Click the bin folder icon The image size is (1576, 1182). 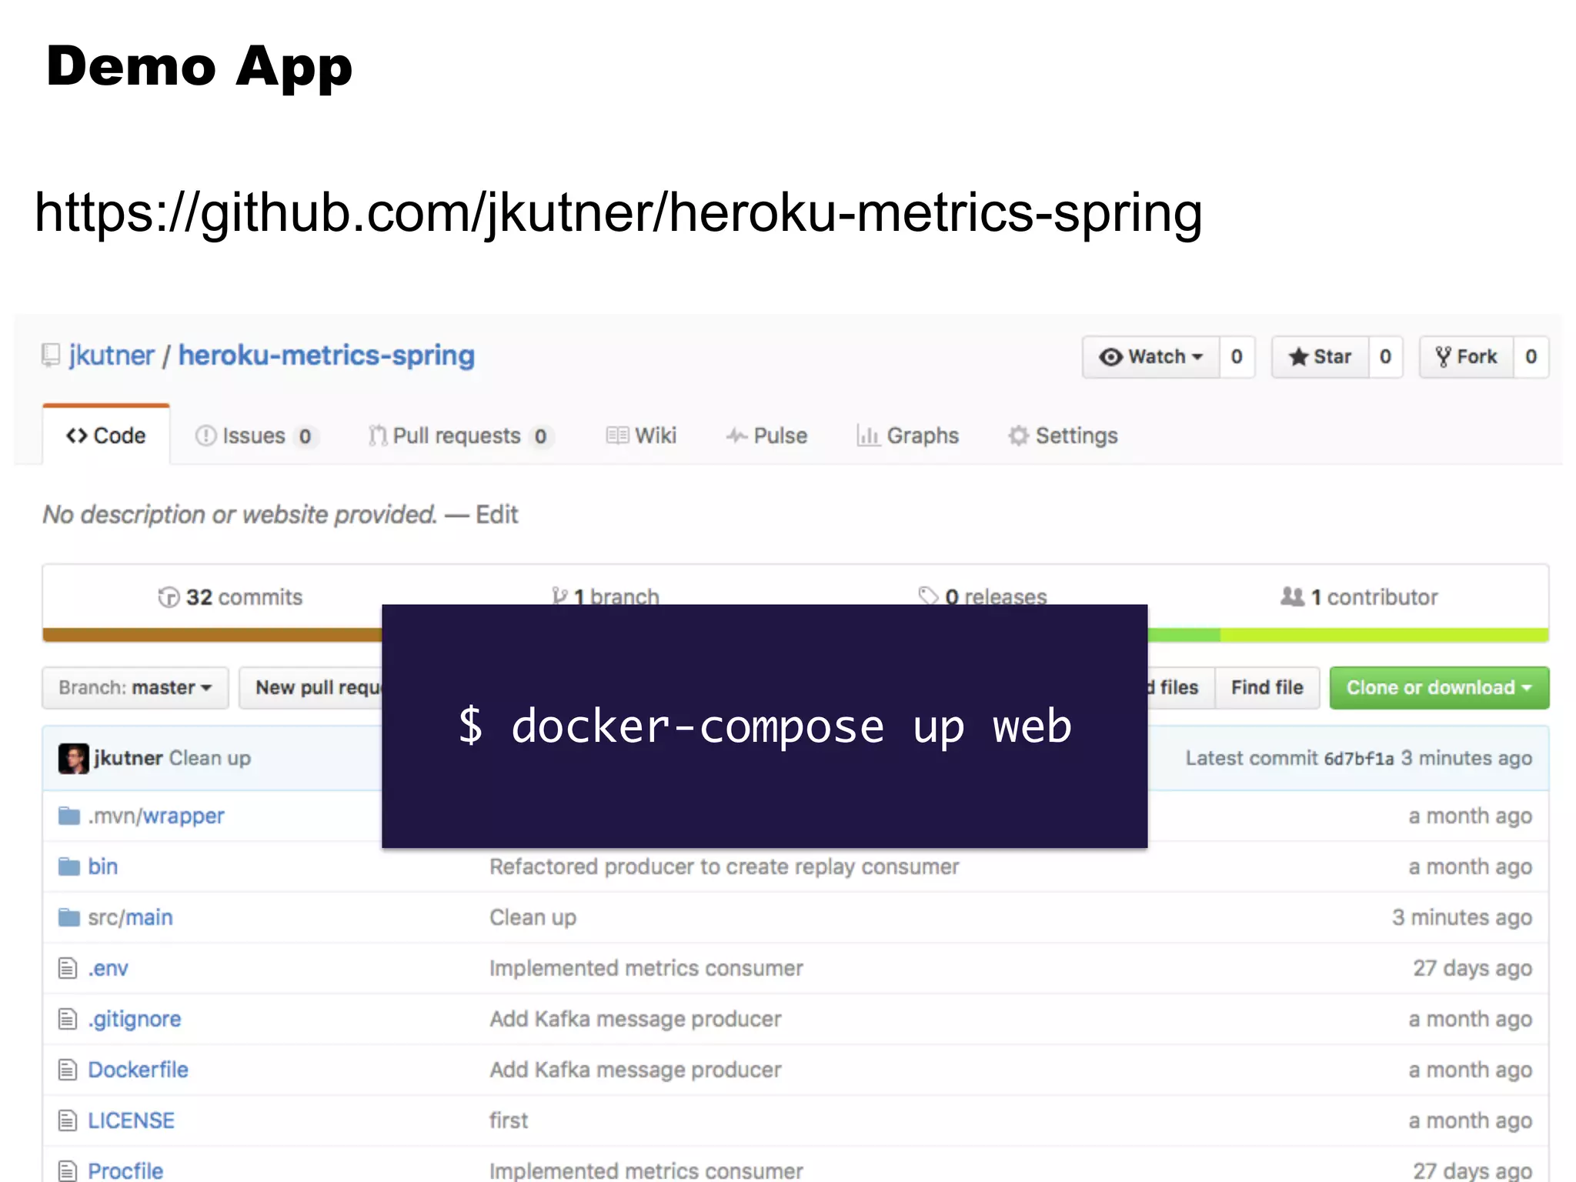tap(69, 866)
